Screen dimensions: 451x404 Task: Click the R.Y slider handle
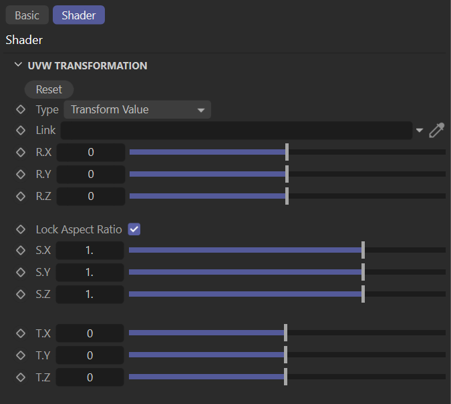point(287,174)
